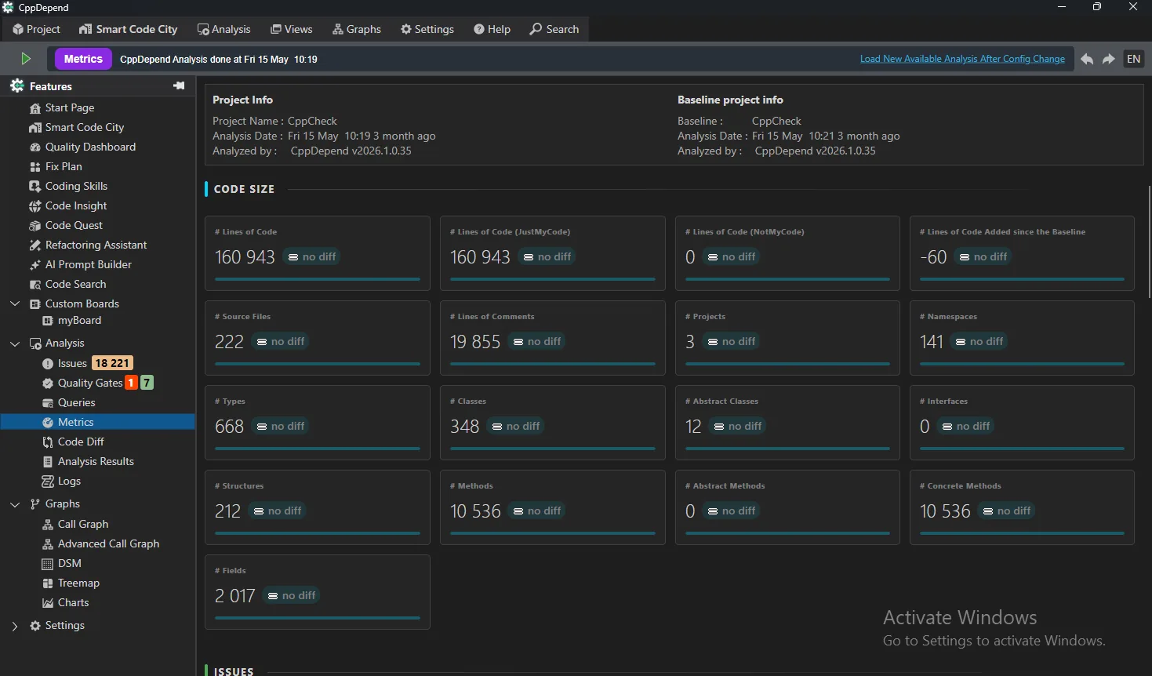Click the Queries icon in sidebar
This screenshot has height=676, width=1152.
pos(47,403)
